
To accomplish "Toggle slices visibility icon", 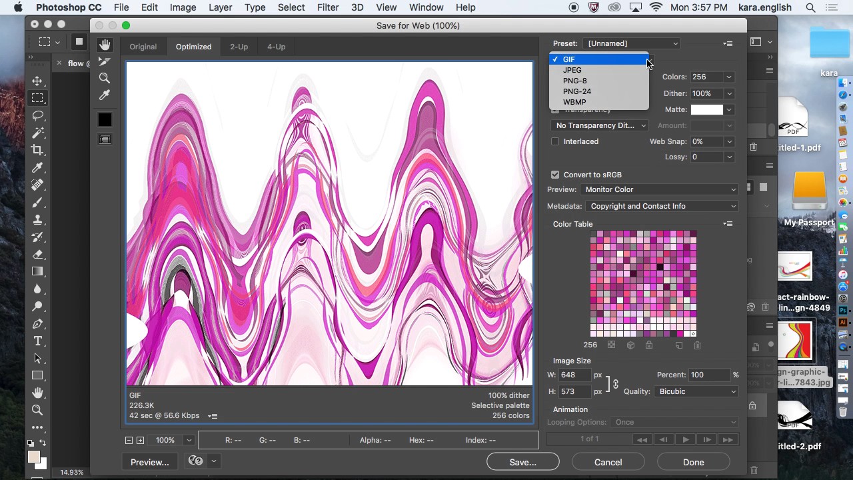I will (x=105, y=139).
